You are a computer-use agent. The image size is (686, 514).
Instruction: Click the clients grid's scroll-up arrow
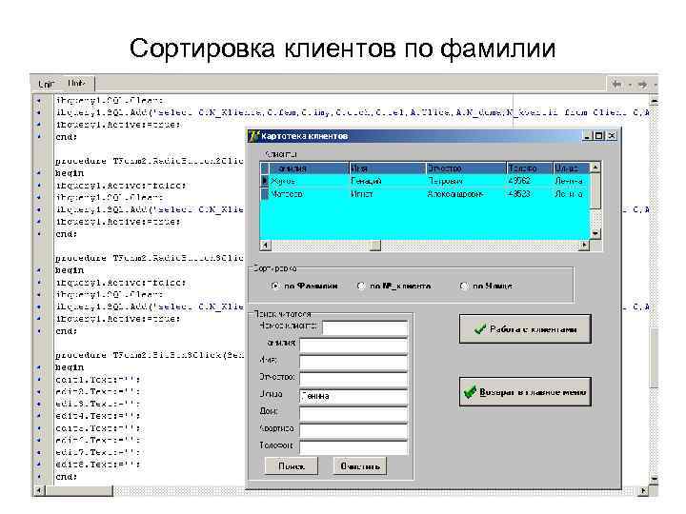[595, 167]
